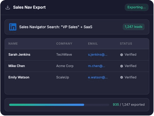154x116 pixels.
Task: Click the Acme Corp company cell
Action: 65,66
